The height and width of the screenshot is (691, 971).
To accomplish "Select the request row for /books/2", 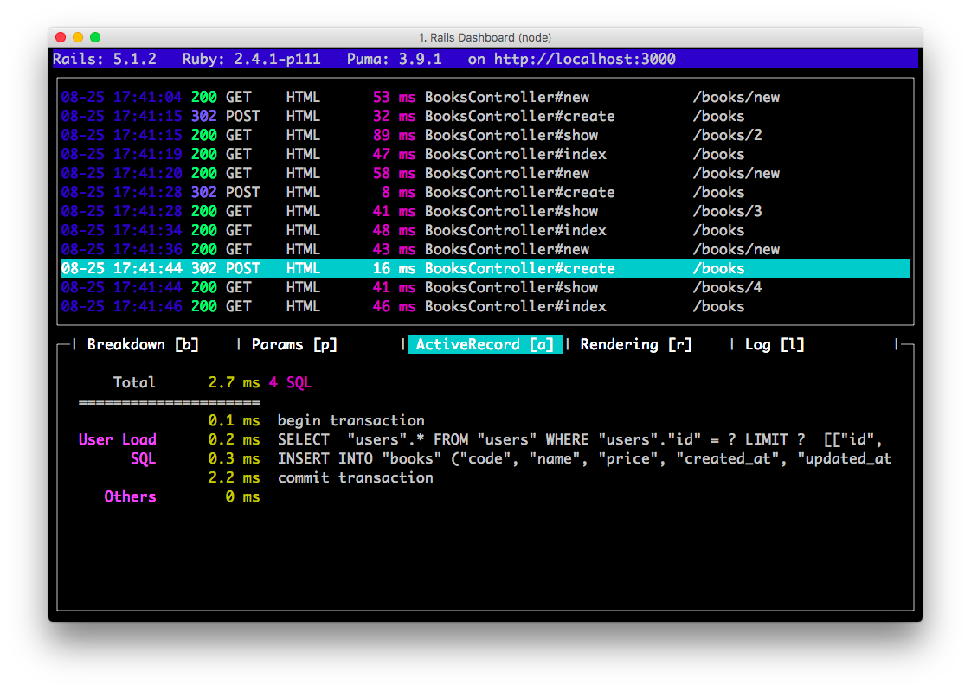I will coord(485,135).
